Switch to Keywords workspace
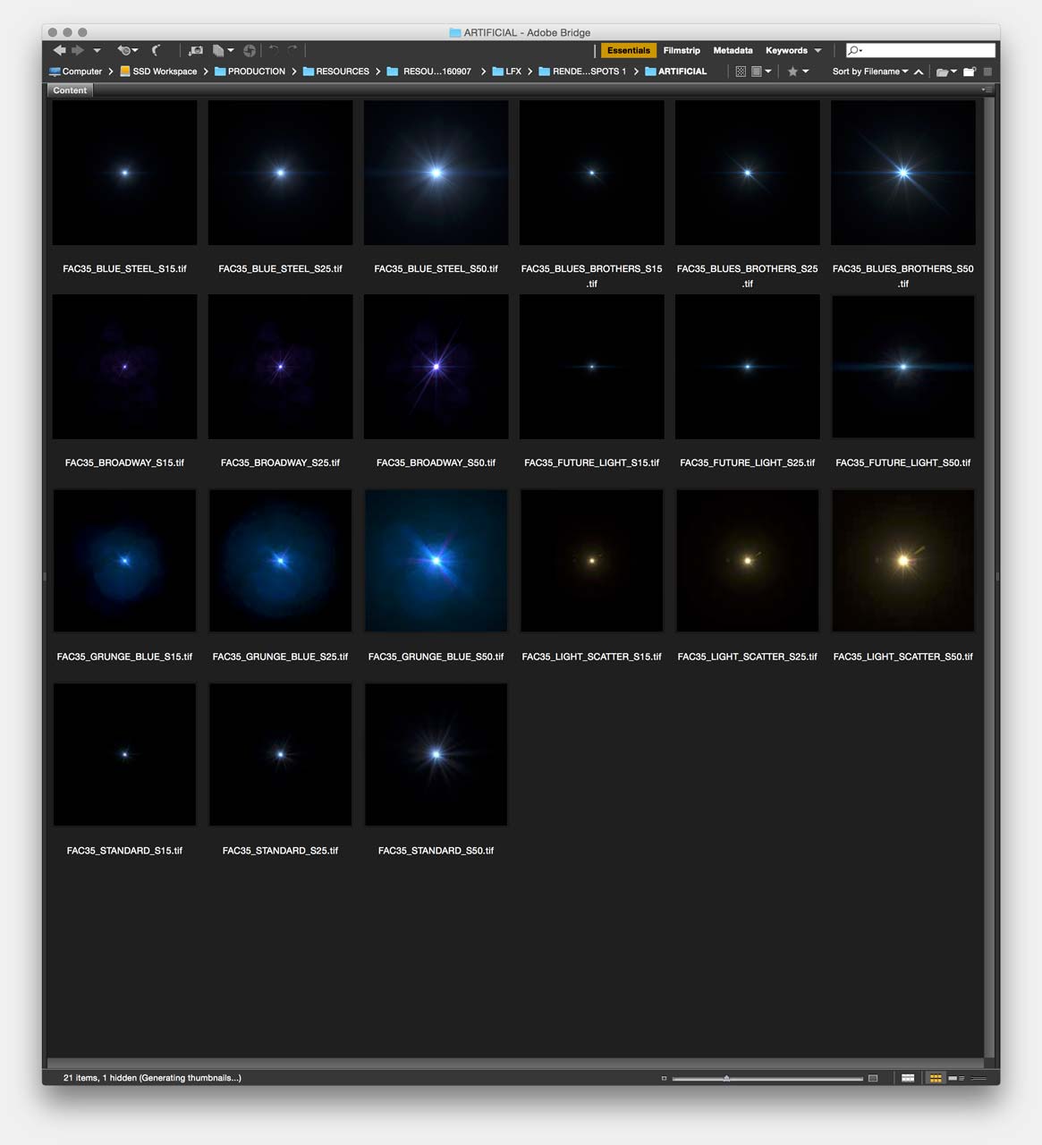The width and height of the screenshot is (1042, 1145). click(x=786, y=51)
